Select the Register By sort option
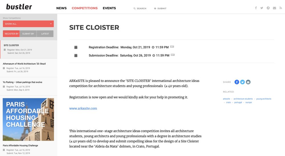 11,34
